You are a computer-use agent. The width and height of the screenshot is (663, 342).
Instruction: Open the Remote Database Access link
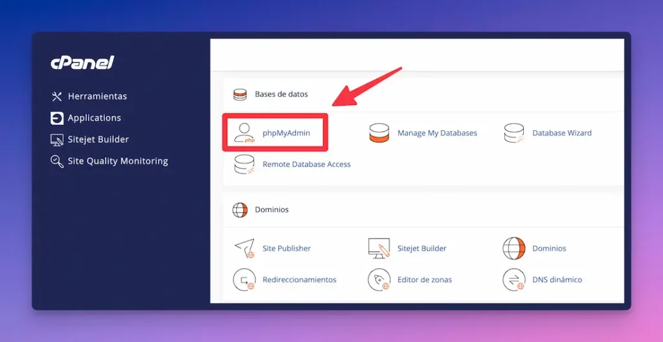[306, 165]
